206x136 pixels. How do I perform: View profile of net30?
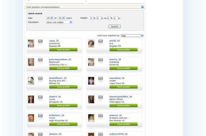click(x=124, y=50)
